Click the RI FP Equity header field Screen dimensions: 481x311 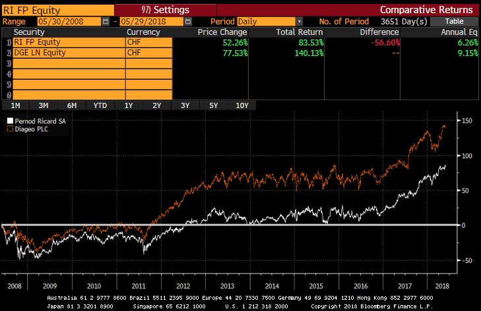pos(57,10)
